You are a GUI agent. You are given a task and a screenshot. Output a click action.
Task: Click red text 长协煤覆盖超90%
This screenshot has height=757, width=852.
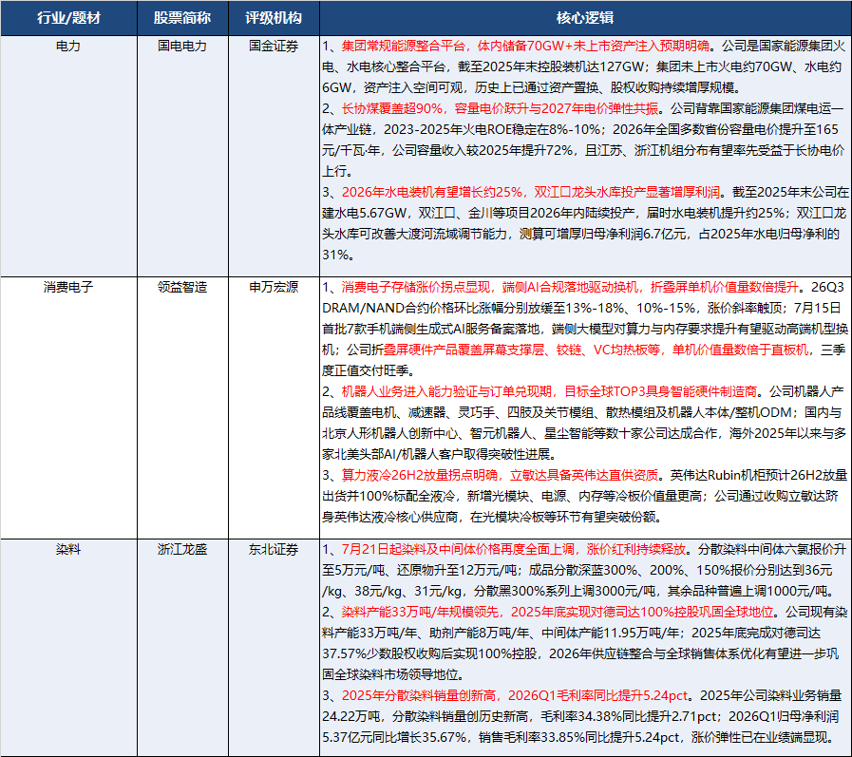pos(391,108)
